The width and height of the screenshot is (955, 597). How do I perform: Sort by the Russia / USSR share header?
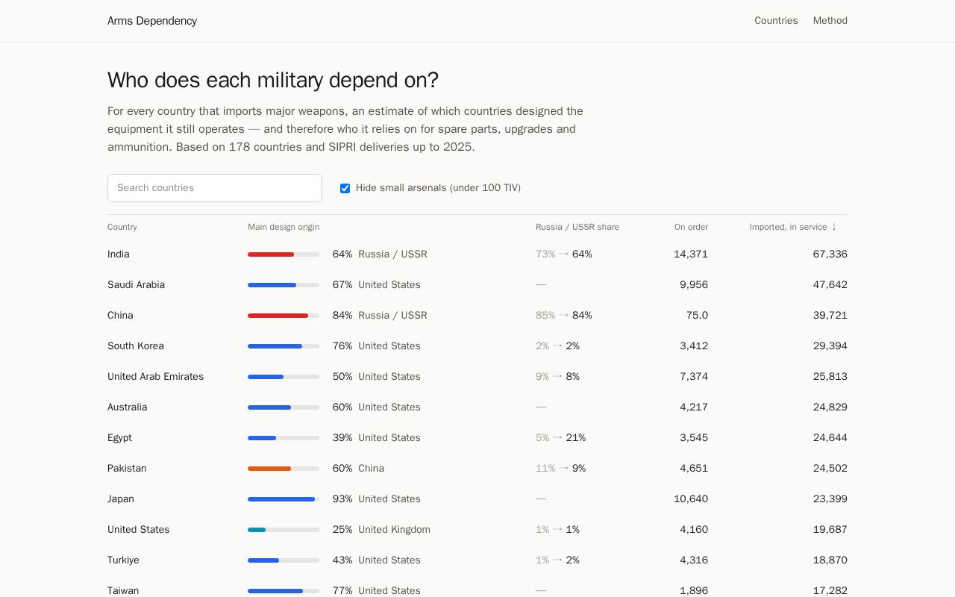pos(577,227)
